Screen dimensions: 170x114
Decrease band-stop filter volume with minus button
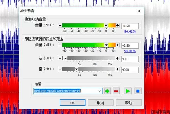(x=60, y=45)
